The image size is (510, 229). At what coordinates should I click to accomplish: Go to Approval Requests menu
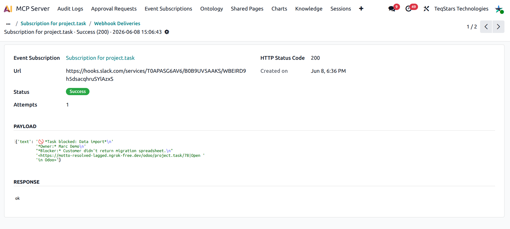click(114, 9)
